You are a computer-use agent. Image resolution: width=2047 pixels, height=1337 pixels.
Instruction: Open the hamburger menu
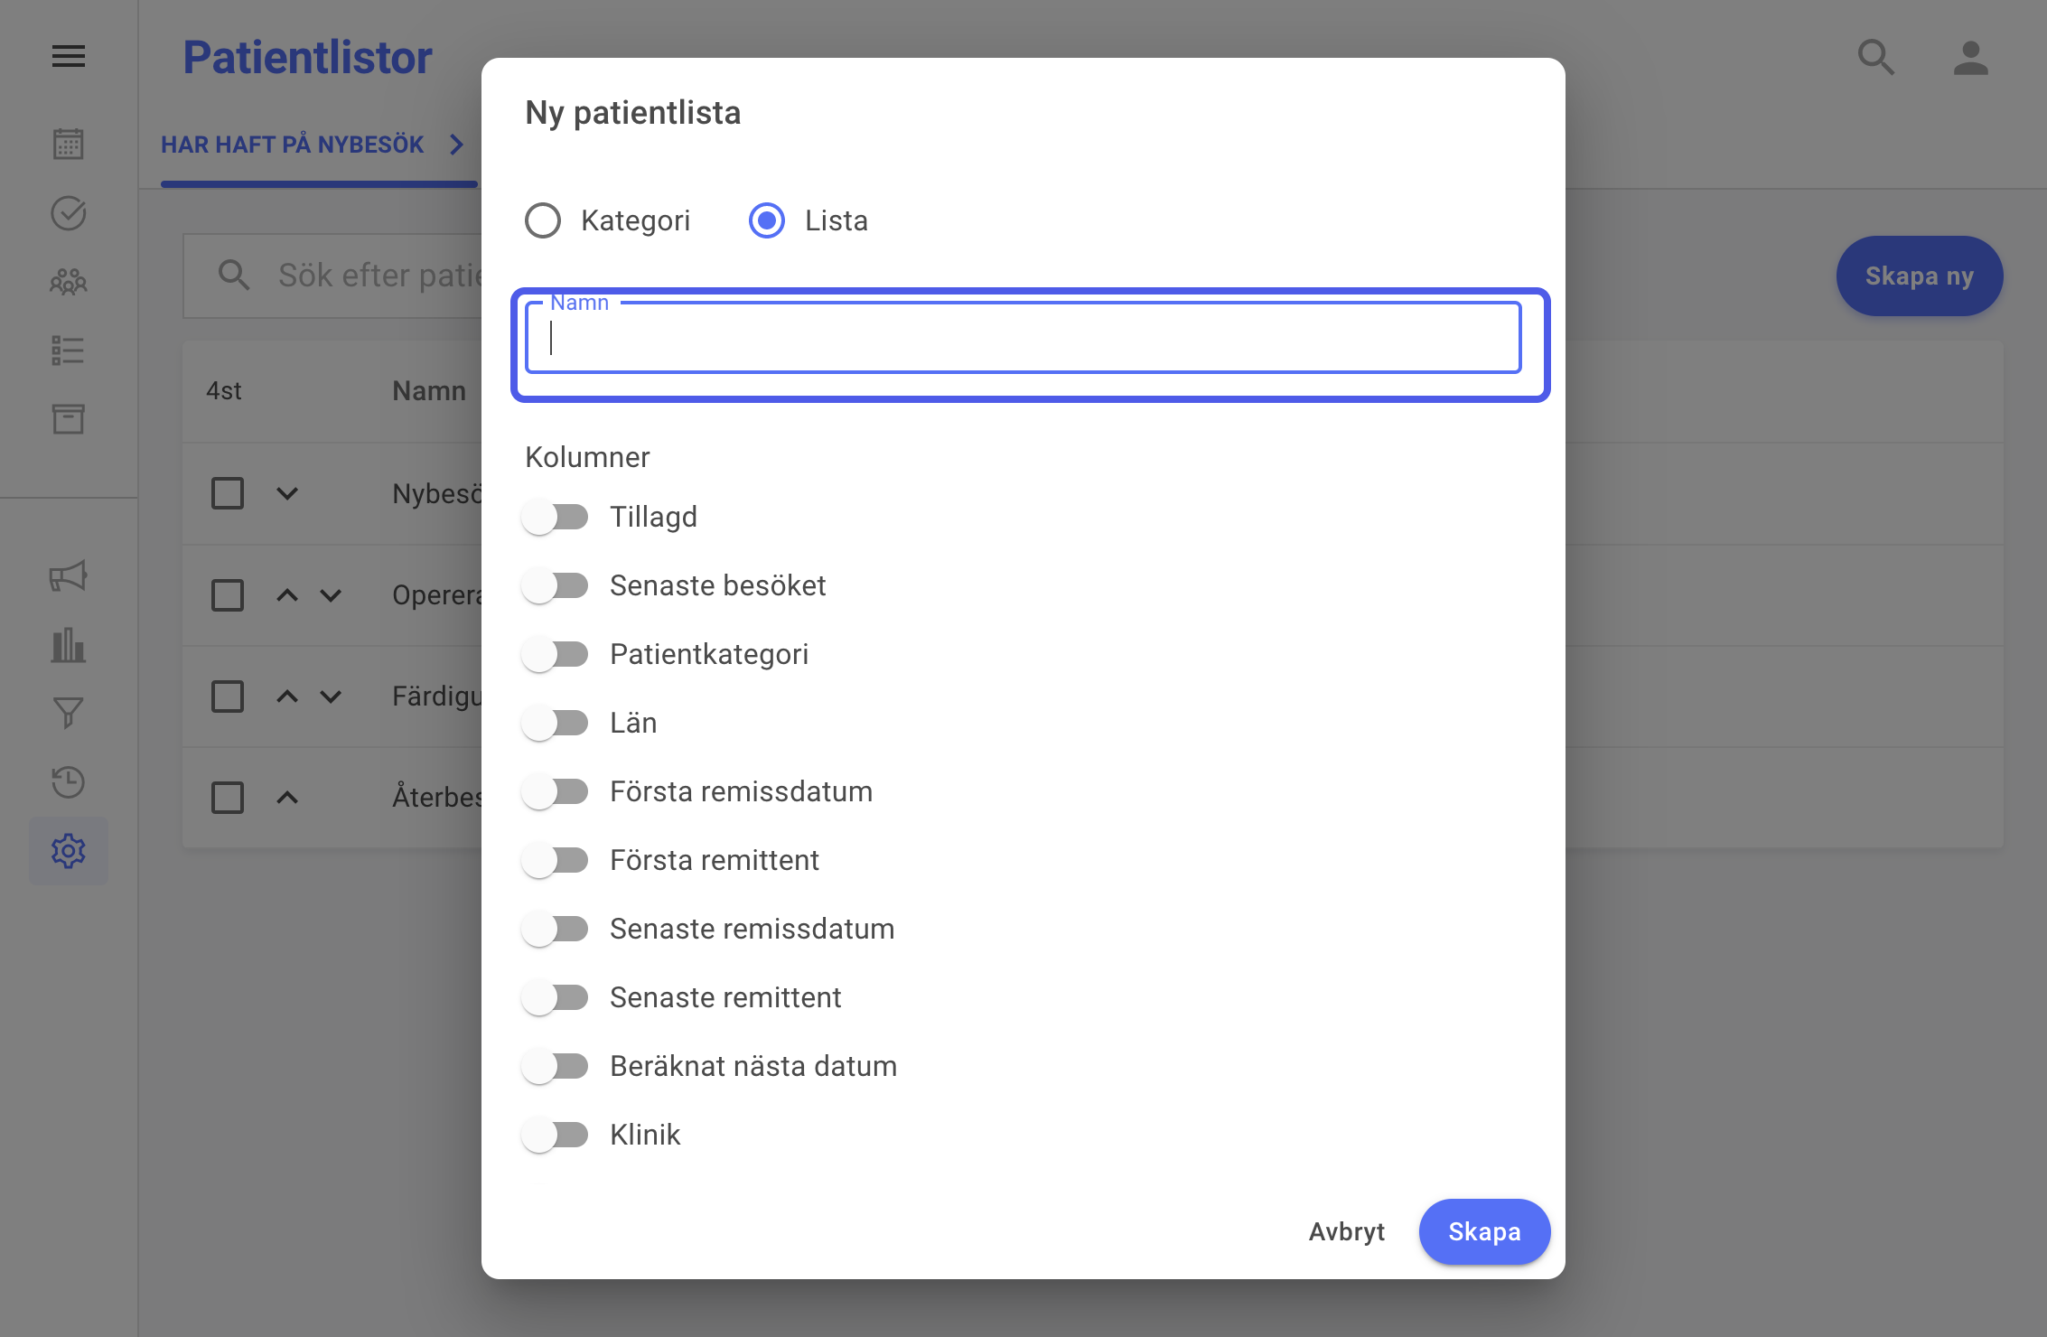pyautogui.click(x=69, y=57)
